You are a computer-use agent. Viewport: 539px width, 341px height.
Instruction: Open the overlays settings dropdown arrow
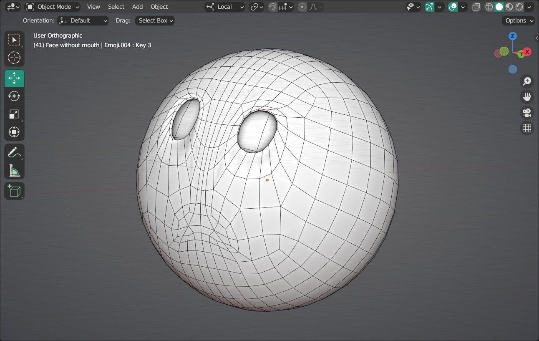click(x=463, y=7)
